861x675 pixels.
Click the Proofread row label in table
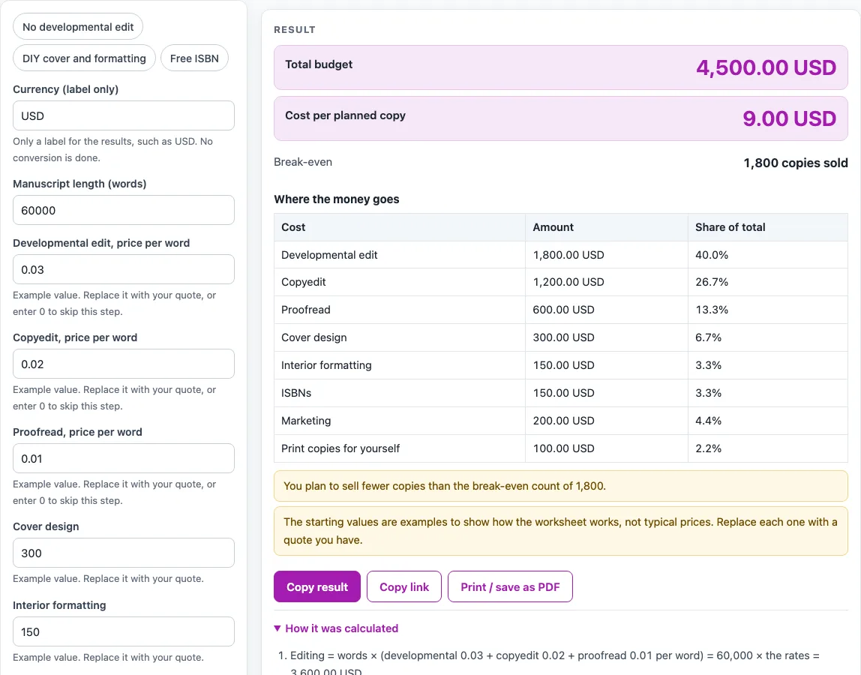(306, 310)
